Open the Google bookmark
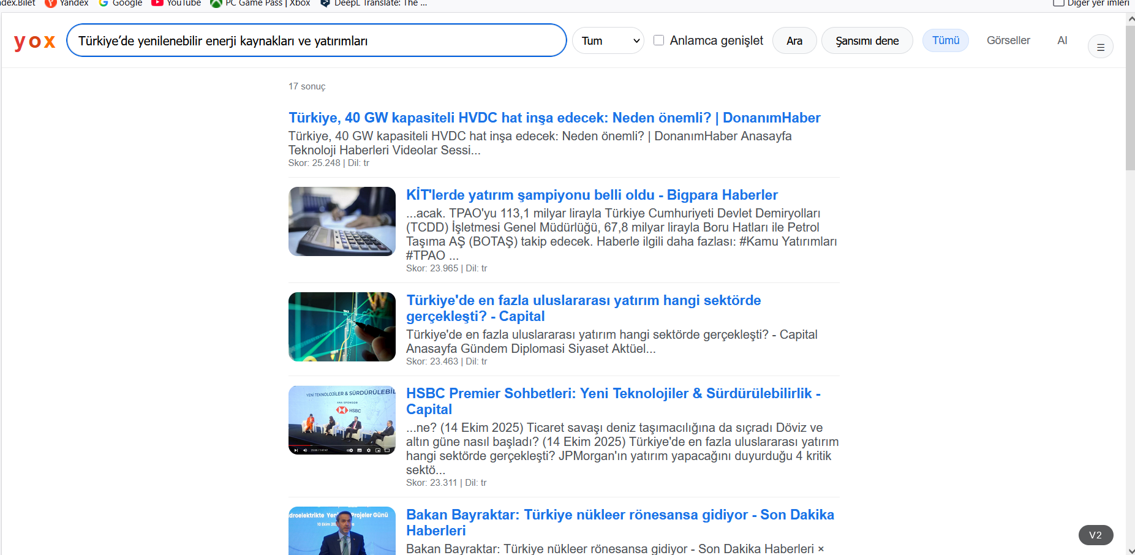 click(121, 3)
